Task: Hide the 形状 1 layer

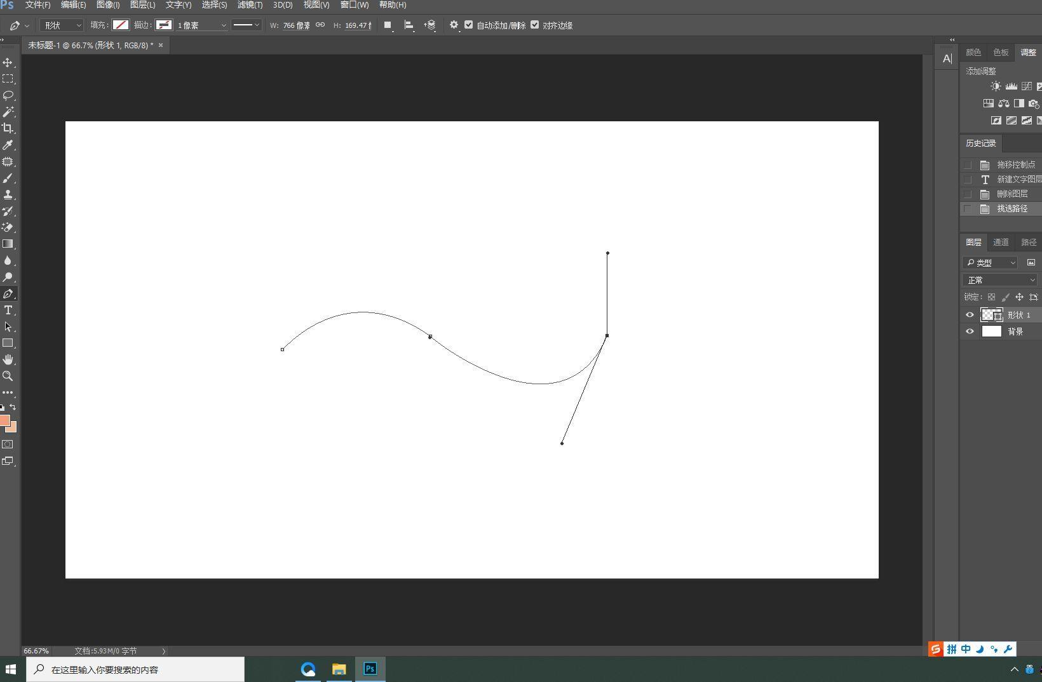Action: point(970,315)
